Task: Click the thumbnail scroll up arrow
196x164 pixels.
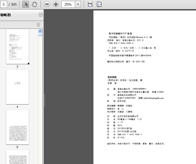Action: (40, 31)
